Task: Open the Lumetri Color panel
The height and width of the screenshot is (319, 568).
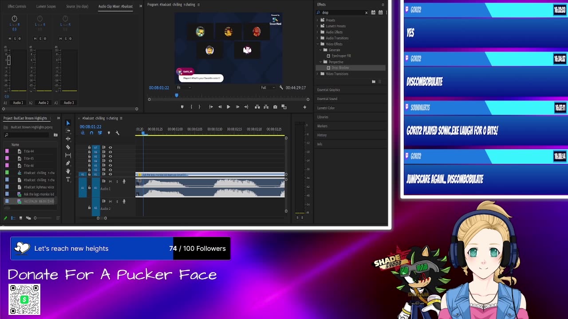Action: 326,108
